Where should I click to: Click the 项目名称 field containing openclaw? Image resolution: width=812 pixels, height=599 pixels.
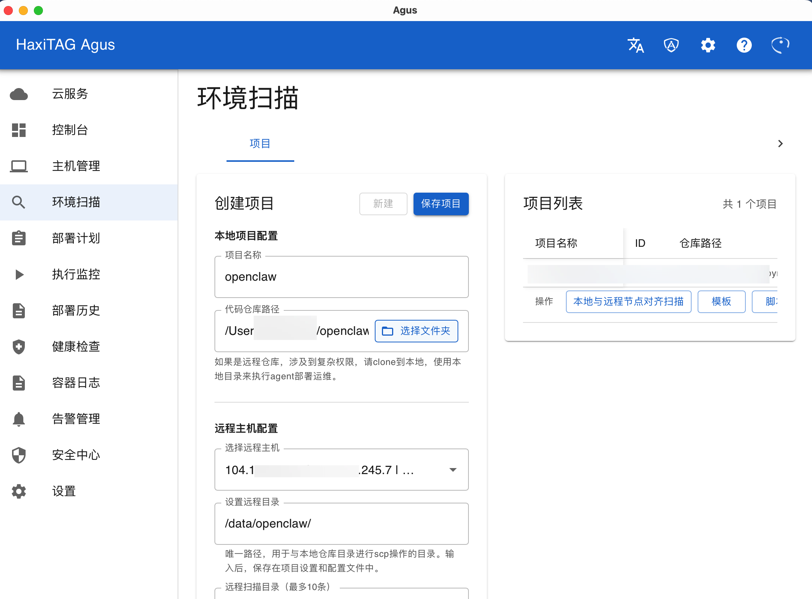(341, 277)
